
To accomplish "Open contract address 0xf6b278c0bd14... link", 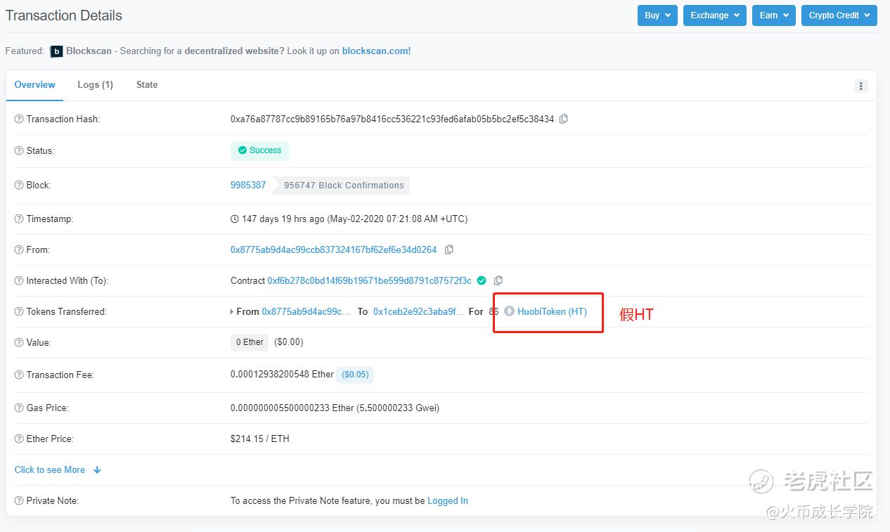I will point(370,280).
